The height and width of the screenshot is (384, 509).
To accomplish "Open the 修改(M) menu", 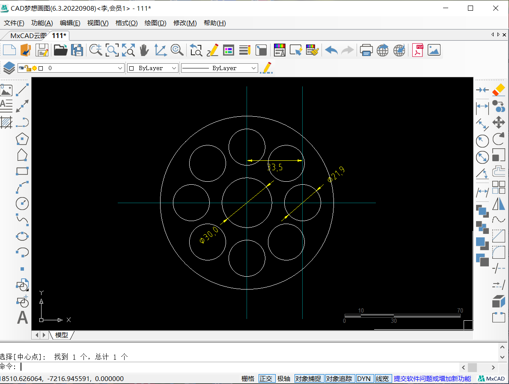I will (185, 23).
